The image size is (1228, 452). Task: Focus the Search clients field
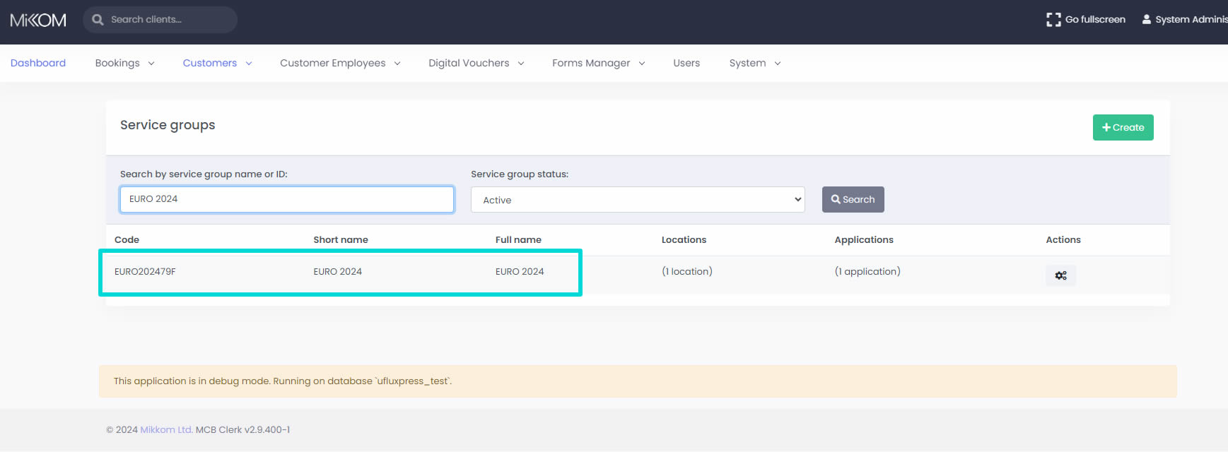tap(170, 20)
